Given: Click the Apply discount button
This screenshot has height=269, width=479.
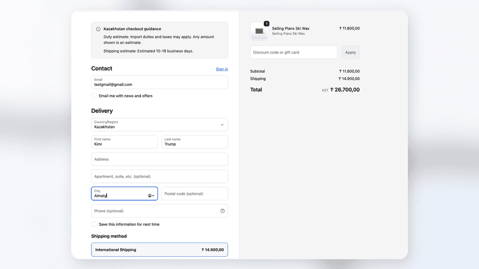Looking at the screenshot, I should point(351,53).
